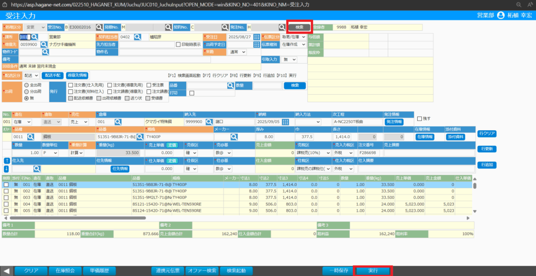The width and height of the screenshot is (536, 276).
Task: Click the 添付資料 button
Action: coord(455,137)
